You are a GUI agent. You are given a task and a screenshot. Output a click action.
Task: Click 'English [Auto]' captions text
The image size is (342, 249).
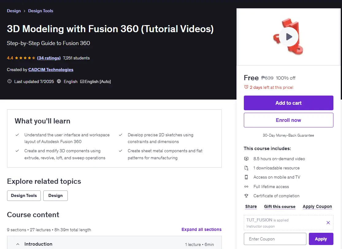[x=98, y=81]
